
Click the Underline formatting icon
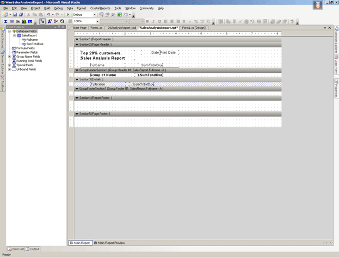pyautogui.click(x=159, y=21)
